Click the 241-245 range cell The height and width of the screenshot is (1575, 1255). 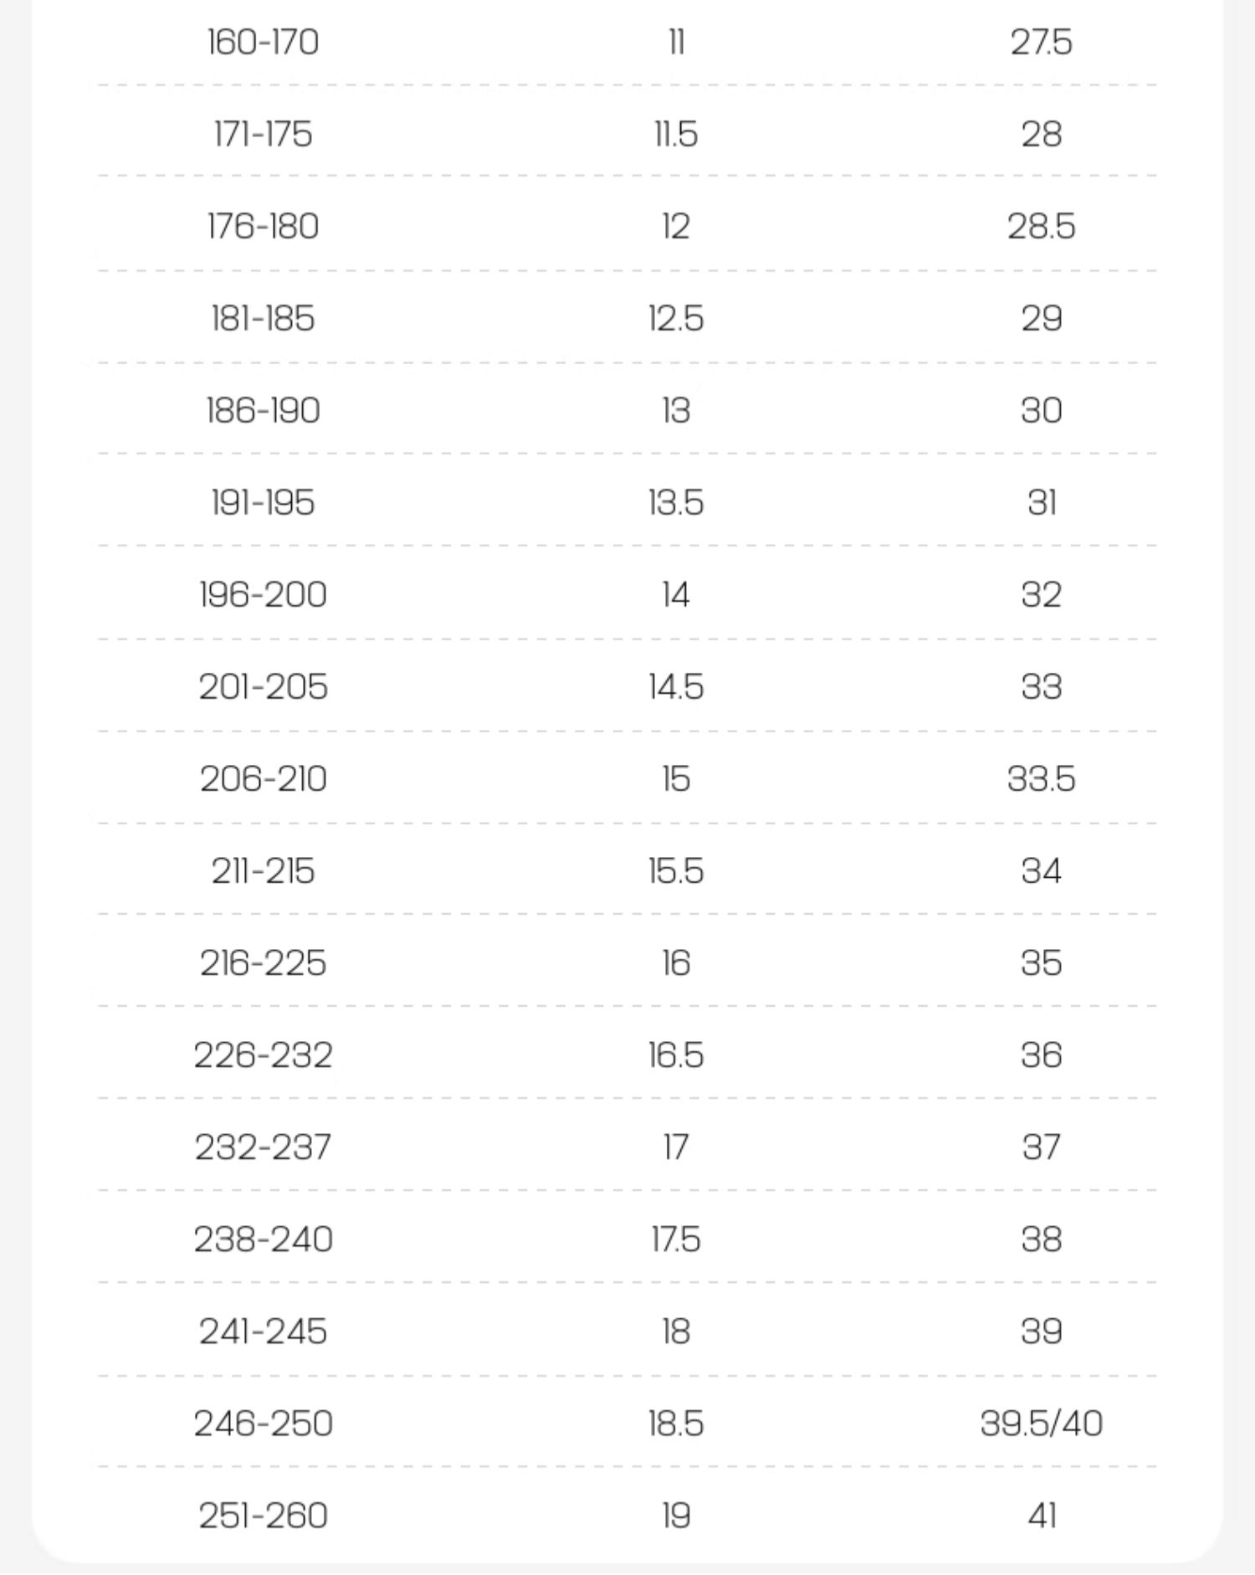click(263, 1331)
